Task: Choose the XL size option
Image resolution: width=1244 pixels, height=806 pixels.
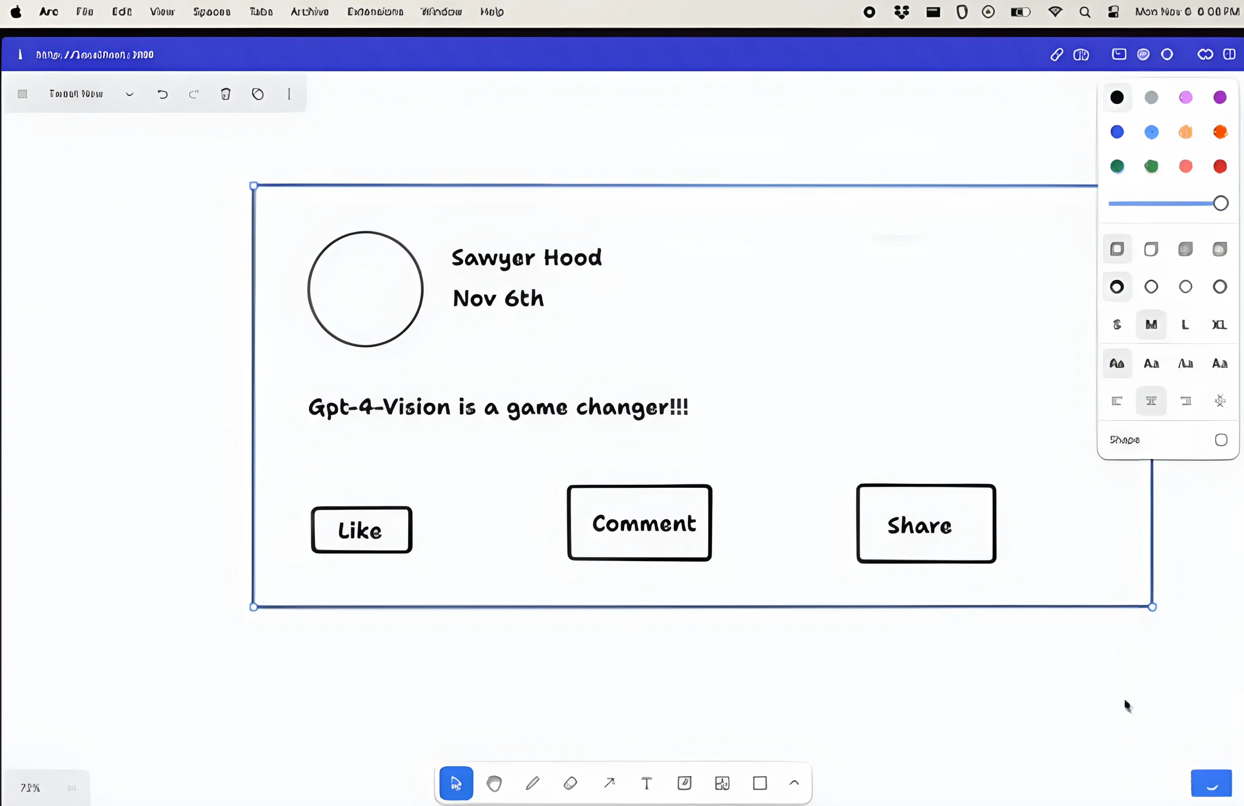Action: (x=1219, y=325)
